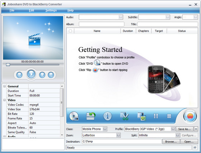The height and width of the screenshot is (153, 201).
Task: Click the Browse... button
Action: 171,142
